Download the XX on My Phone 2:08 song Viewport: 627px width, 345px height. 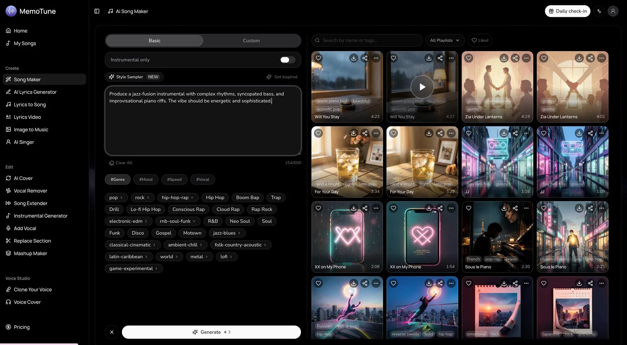354,208
